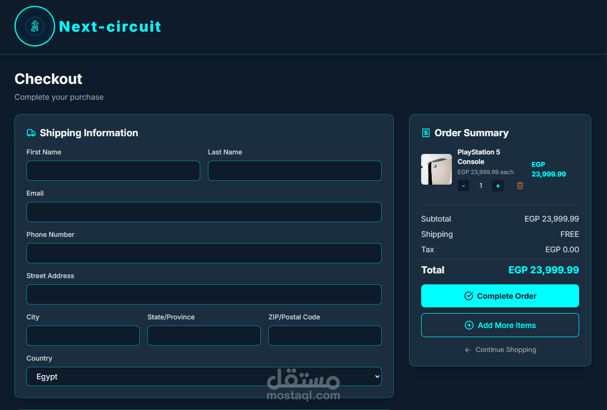Click the "Total" label

[x=433, y=270]
